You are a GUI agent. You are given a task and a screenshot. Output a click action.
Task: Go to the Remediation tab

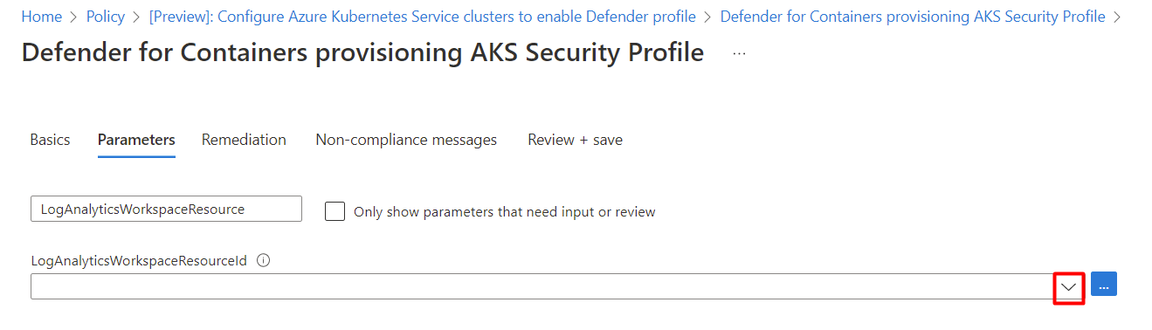coord(244,140)
